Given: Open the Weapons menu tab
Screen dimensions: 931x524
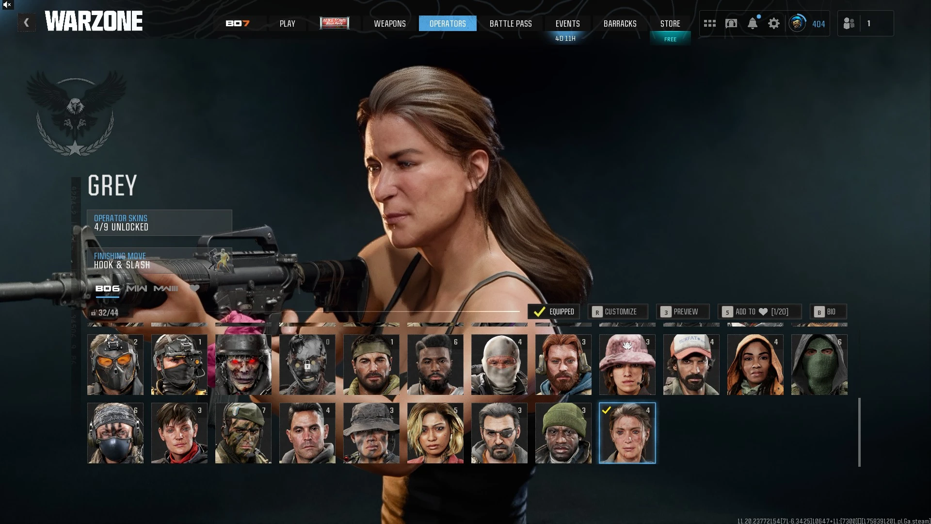Looking at the screenshot, I should click(x=389, y=23).
